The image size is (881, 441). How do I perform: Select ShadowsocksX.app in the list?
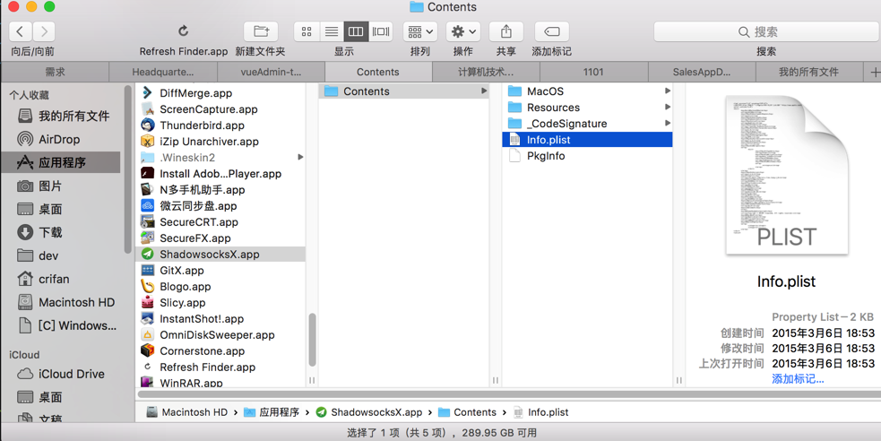[220, 254]
